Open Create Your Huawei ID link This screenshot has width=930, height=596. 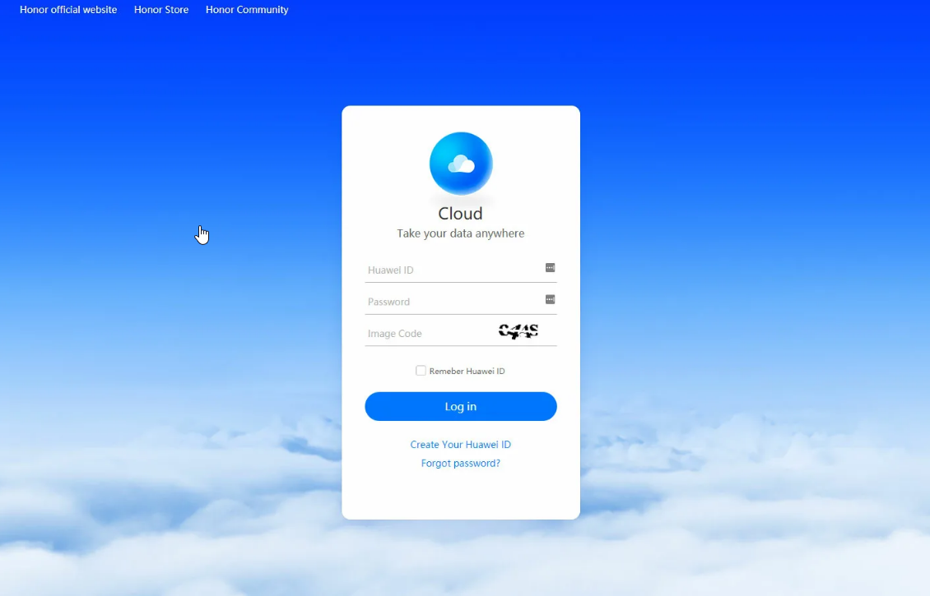pyautogui.click(x=460, y=445)
